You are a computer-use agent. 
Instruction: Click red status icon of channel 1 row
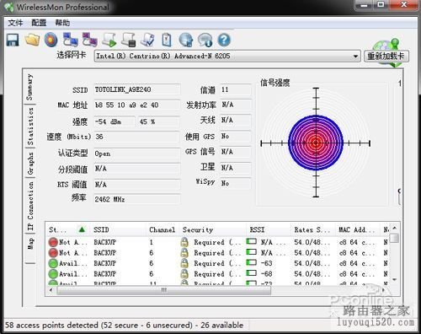click(x=53, y=242)
